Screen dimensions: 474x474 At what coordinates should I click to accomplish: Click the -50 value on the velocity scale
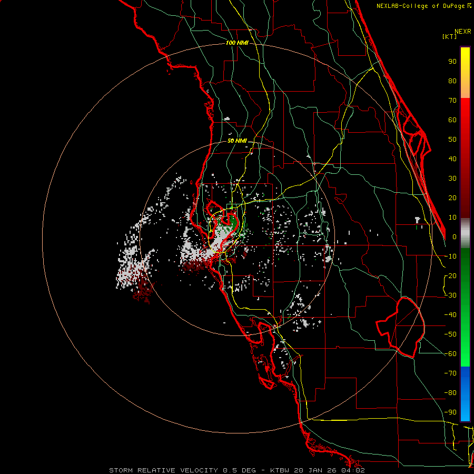click(x=450, y=334)
